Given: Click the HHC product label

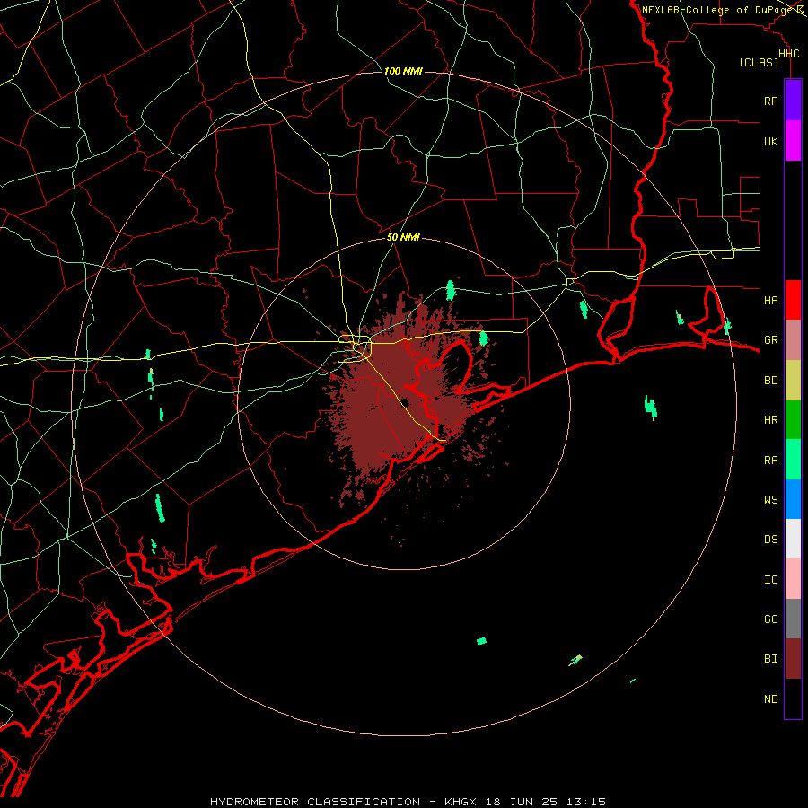Looking at the screenshot, I should 788,54.
